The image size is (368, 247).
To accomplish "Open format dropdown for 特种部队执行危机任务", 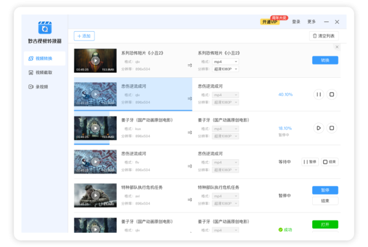I will click(225, 196).
